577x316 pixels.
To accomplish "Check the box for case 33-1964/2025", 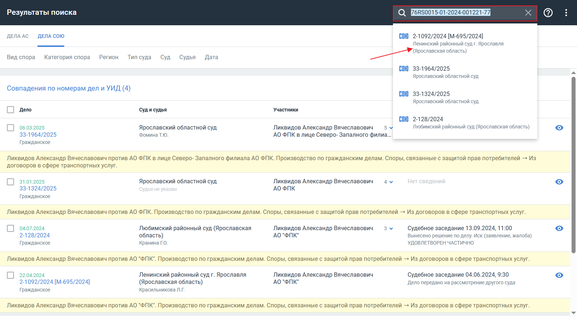I will tap(10, 128).
